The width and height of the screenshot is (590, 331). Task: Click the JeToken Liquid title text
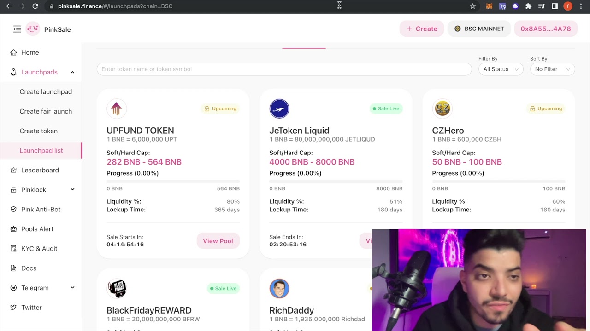pyautogui.click(x=299, y=131)
